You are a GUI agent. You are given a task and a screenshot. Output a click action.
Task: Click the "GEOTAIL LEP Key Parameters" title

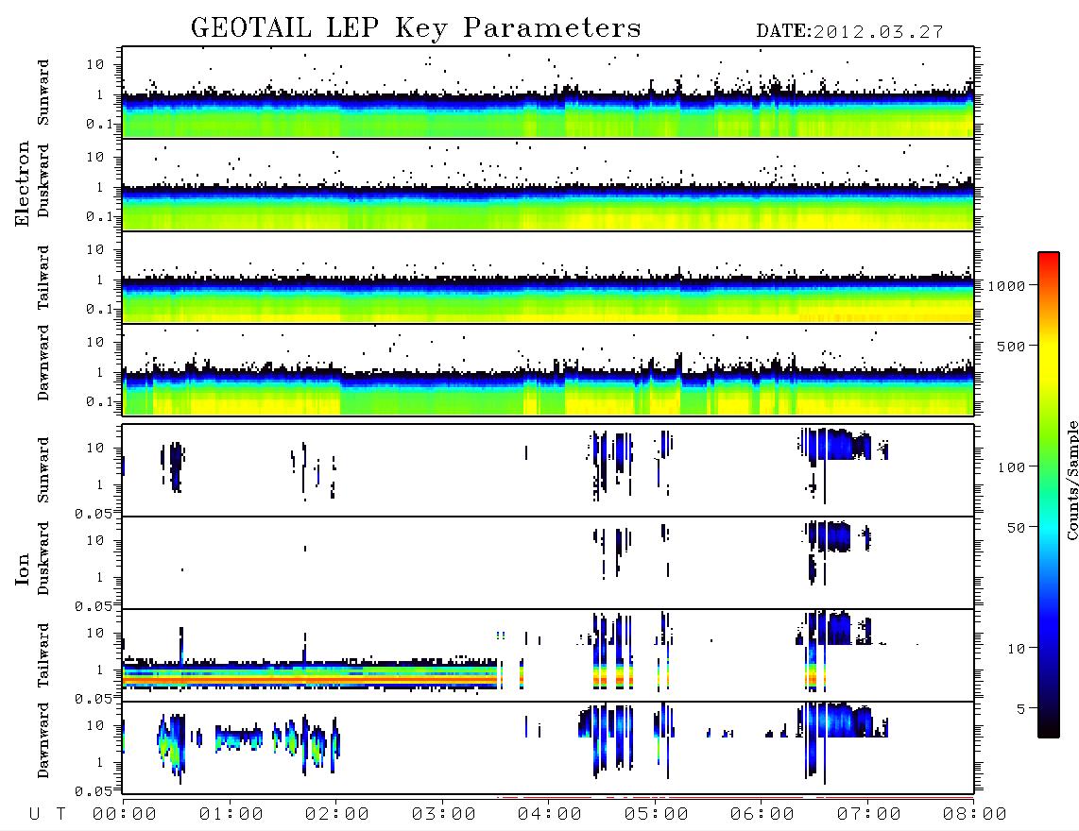(416, 28)
